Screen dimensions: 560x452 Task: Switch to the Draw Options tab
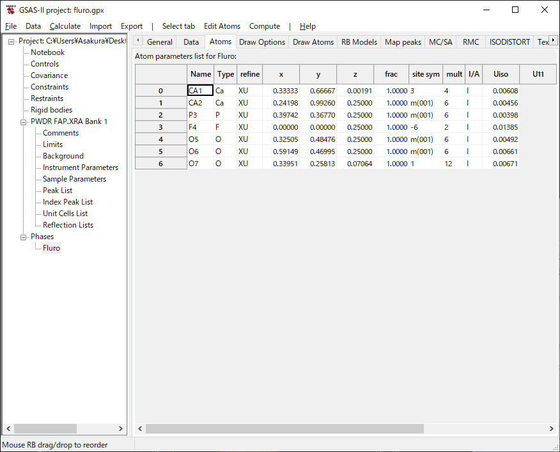[x=262, y=42]
